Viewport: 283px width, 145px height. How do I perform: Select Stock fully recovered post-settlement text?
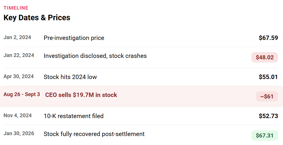pos(94,134)
